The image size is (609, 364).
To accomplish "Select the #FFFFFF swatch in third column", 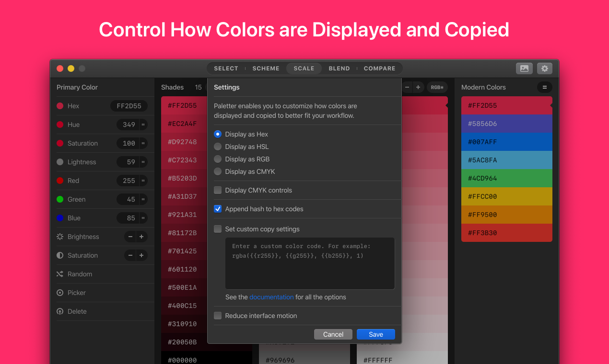I will coord(402,358).
